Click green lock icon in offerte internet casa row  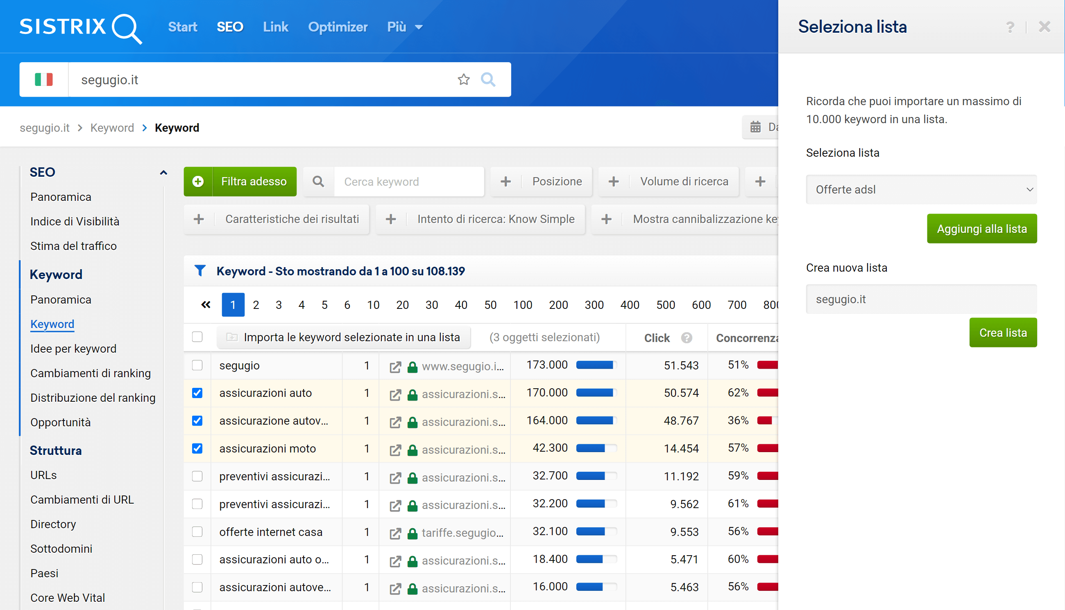(413, 533)
